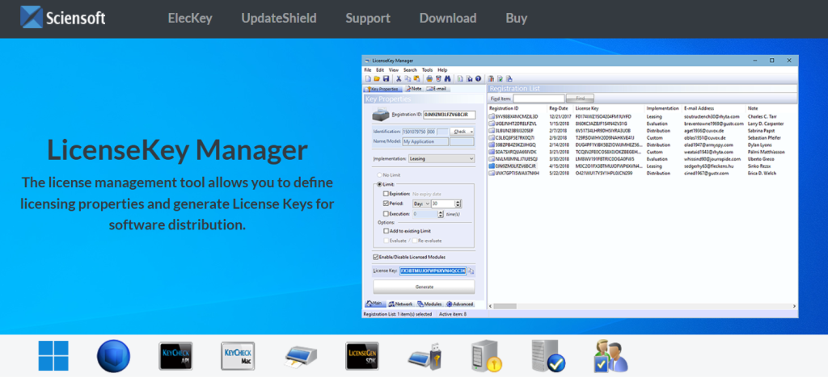Click the Period value spinner arrows

pyautogui.click(x=458, y=203)
